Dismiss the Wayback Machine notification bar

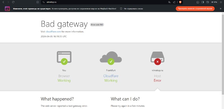220,9
